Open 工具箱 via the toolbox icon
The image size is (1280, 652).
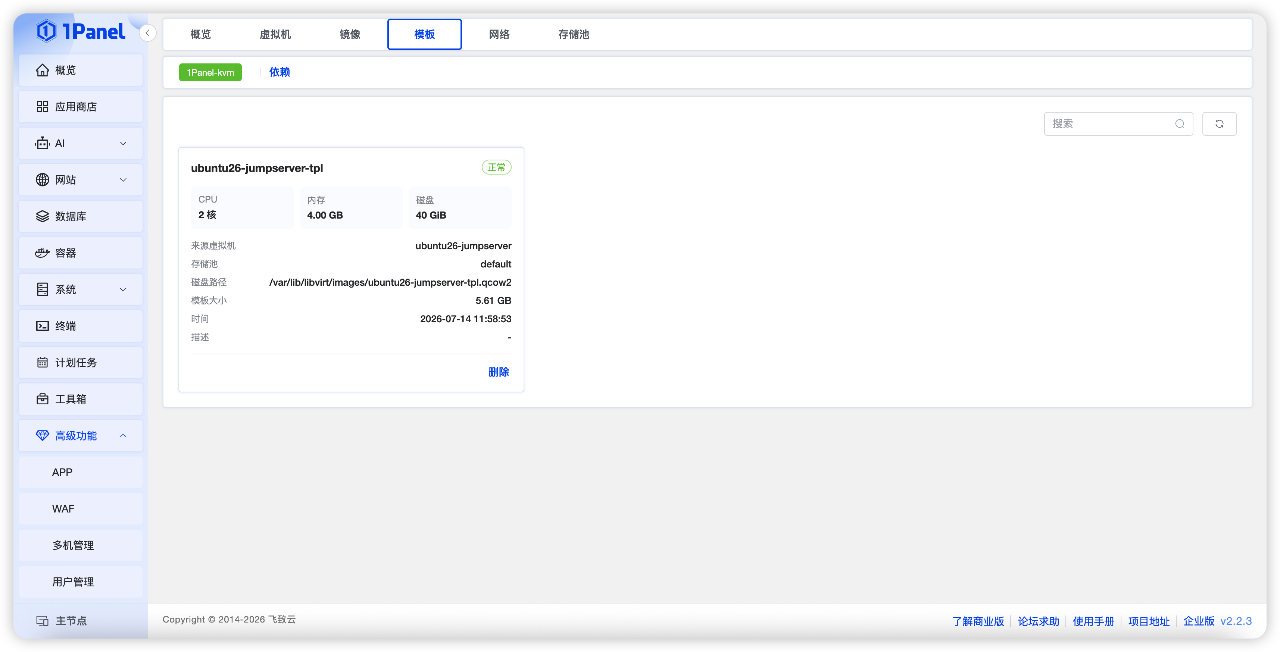(x=42, y=399)
